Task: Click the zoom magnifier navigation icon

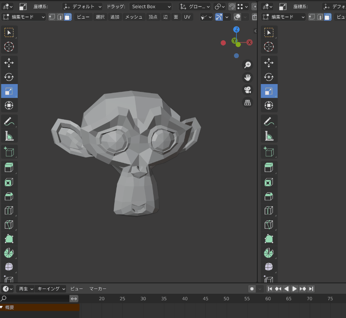Action: [x=247, y=65]
